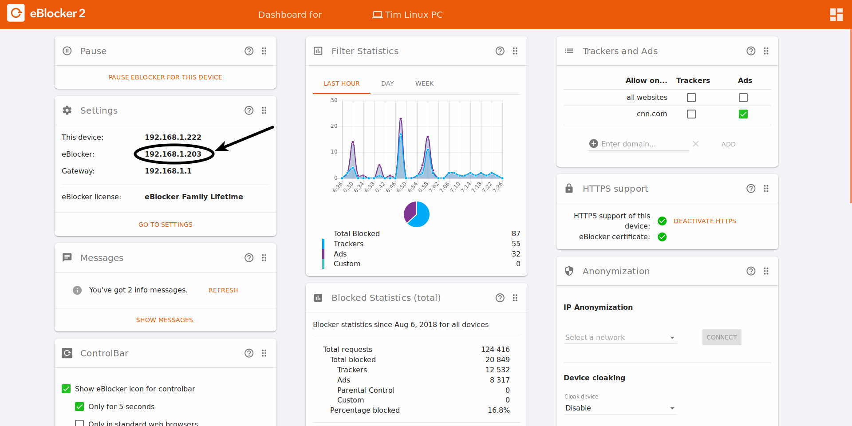Open help for the Pause card
Screen dimensions: 852x426
[249, 51]
